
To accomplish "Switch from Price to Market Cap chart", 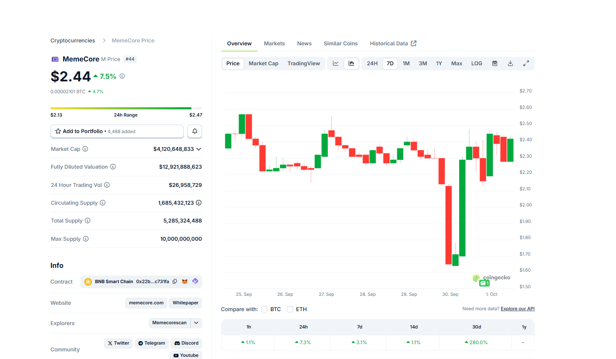I will [x=263, y=63].
